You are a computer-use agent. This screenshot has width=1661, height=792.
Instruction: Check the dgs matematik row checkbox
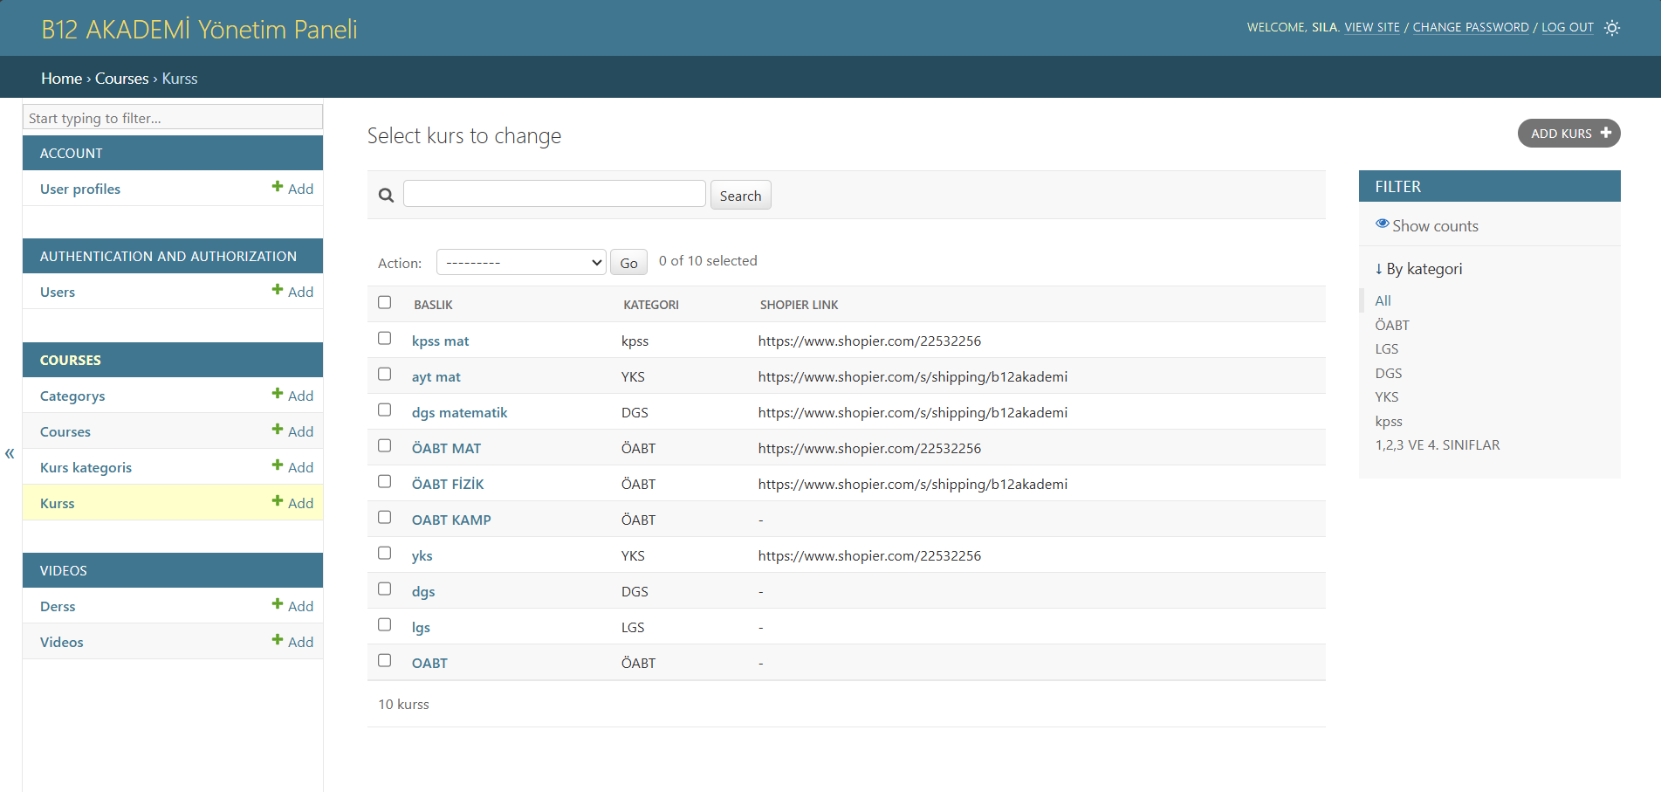tap(384, 410)
